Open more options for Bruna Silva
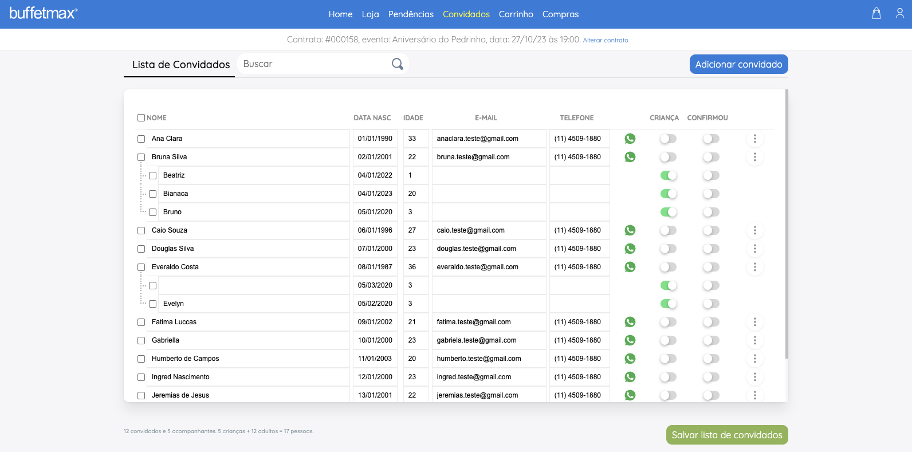The image size is (912, 452). [755, 157]
